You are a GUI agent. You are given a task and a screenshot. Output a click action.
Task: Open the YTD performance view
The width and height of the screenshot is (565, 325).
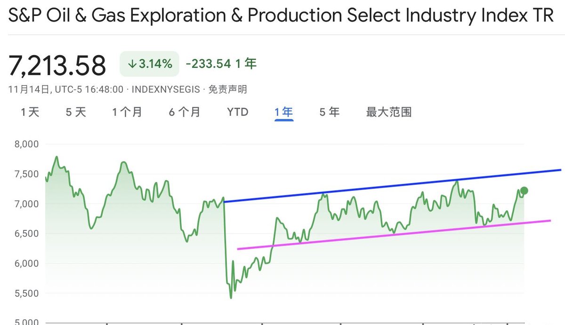coord(238,112)
